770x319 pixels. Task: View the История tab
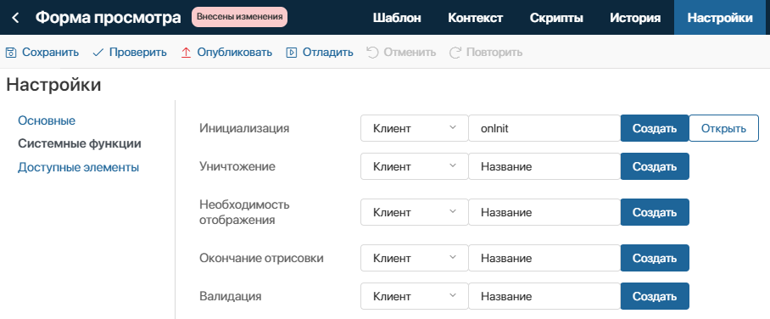click(x=635, y=18)
